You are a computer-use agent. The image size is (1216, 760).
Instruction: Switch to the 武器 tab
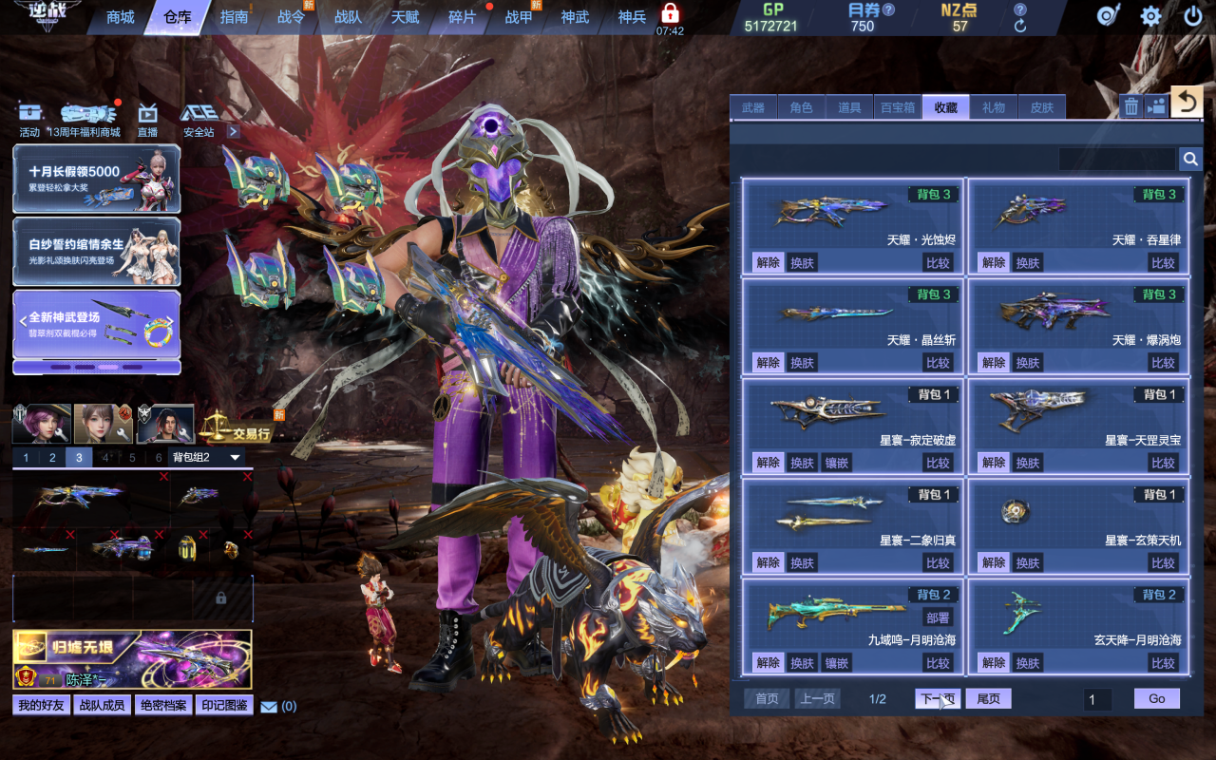pyautogui.click(x=753, y=107)
